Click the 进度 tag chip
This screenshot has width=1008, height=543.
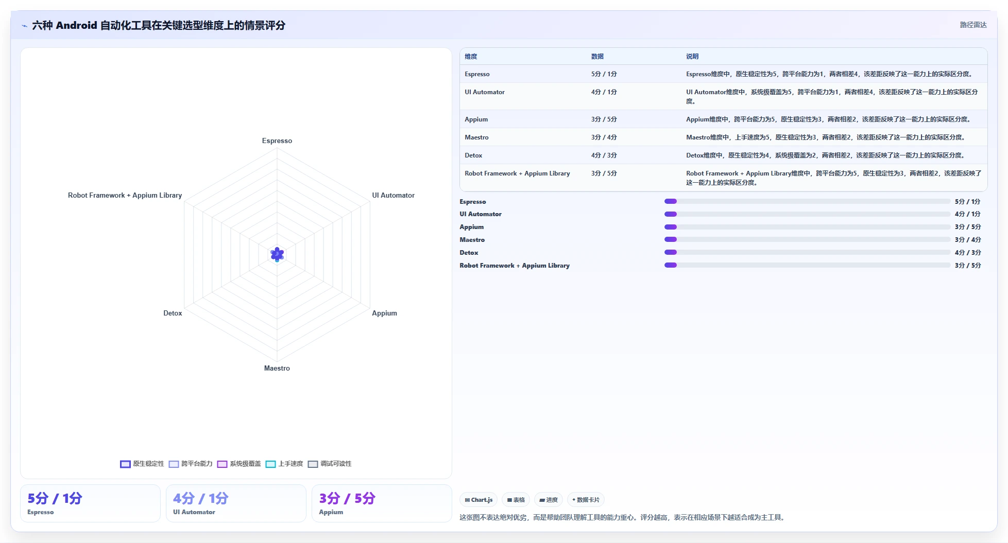click(x=548, y=500)
